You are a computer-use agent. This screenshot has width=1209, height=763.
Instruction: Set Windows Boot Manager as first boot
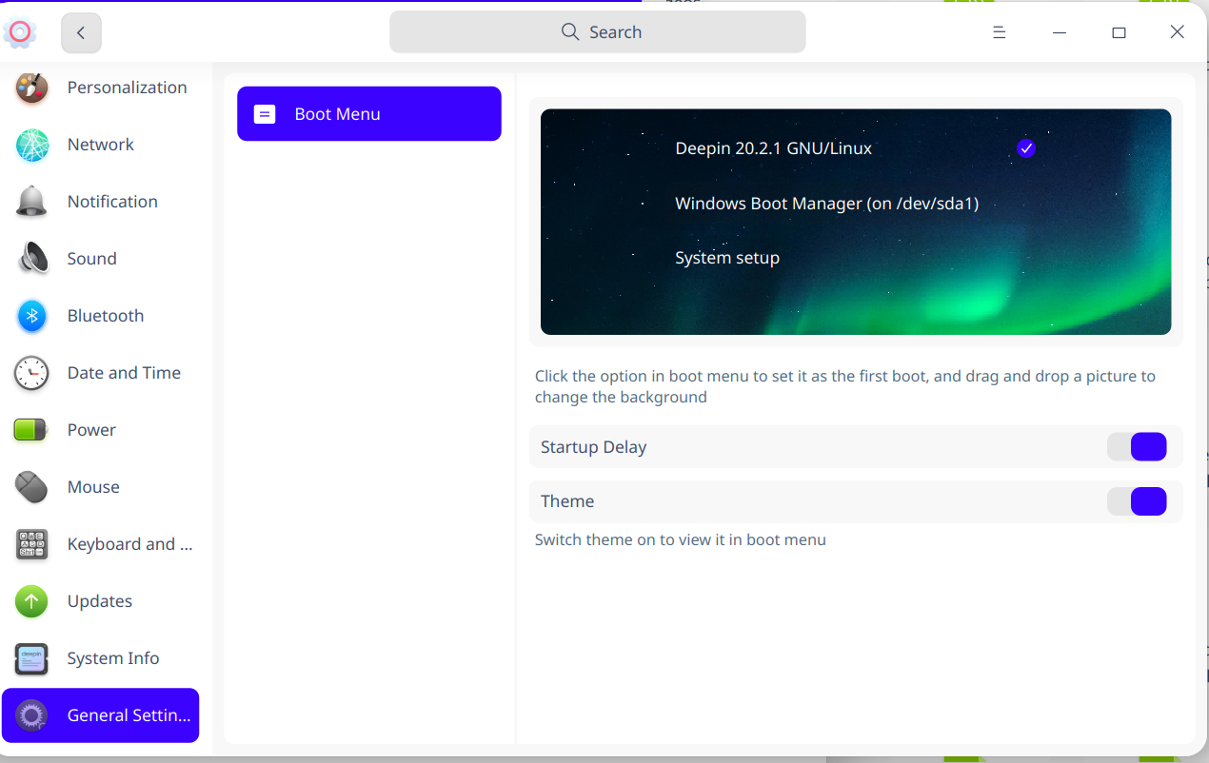[827, 204]
